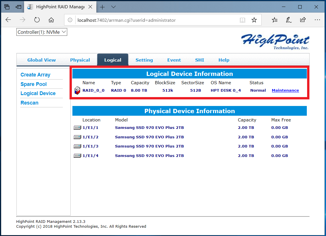The height and width of the screenshot is (236, 326).
Task: Click the Normal status value
Action: coord(258,90)
